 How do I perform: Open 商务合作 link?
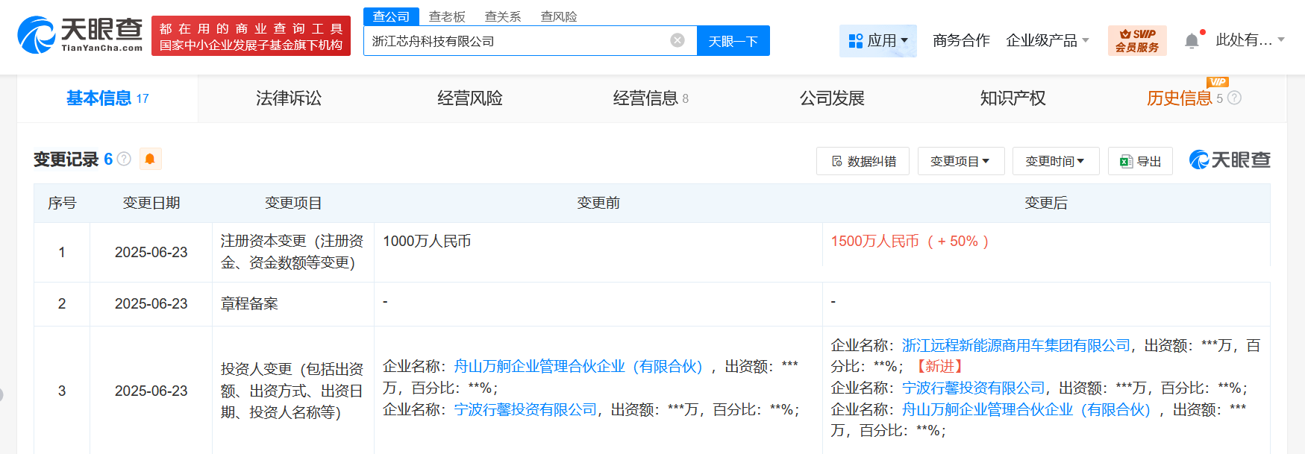coord(961,40)
